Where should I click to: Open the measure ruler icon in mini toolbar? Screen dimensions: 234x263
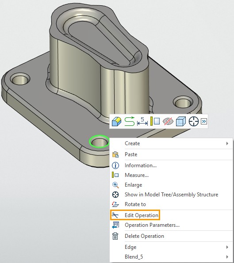tap(155, 121)
